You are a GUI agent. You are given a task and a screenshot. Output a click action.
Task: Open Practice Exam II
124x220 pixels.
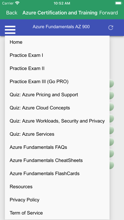(x=57, y=68)
